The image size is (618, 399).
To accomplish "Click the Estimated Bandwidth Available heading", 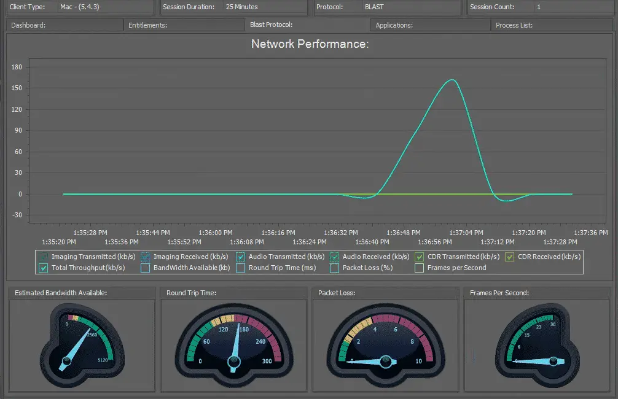I will point(61,293).
